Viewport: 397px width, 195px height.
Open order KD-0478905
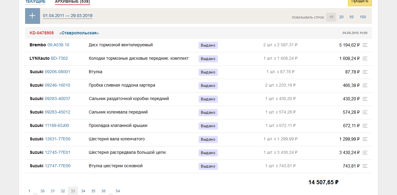click(42, 33)
